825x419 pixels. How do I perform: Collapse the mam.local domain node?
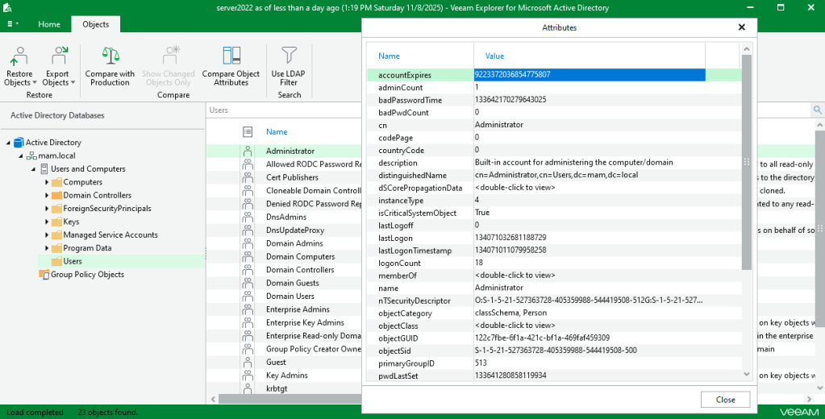[20, 156]
